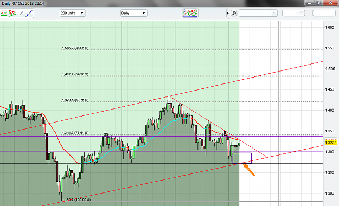
Task: Click the 1,200 price axis label
Action: point(330,193)
